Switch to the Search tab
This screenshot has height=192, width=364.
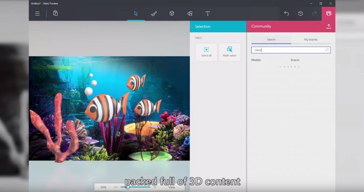(271, 39)
